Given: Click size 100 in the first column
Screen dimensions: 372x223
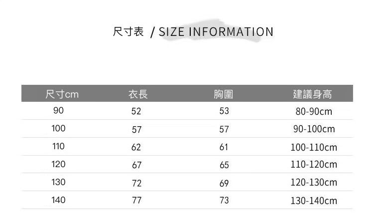Looking at the screenshot, I should click(x=58, y=128).
